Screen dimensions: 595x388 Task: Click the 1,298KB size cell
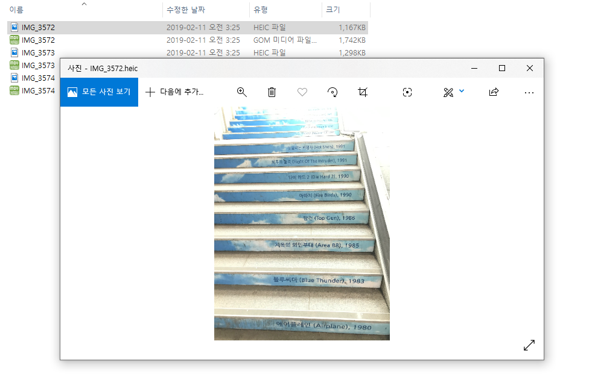tap(352, 52)
